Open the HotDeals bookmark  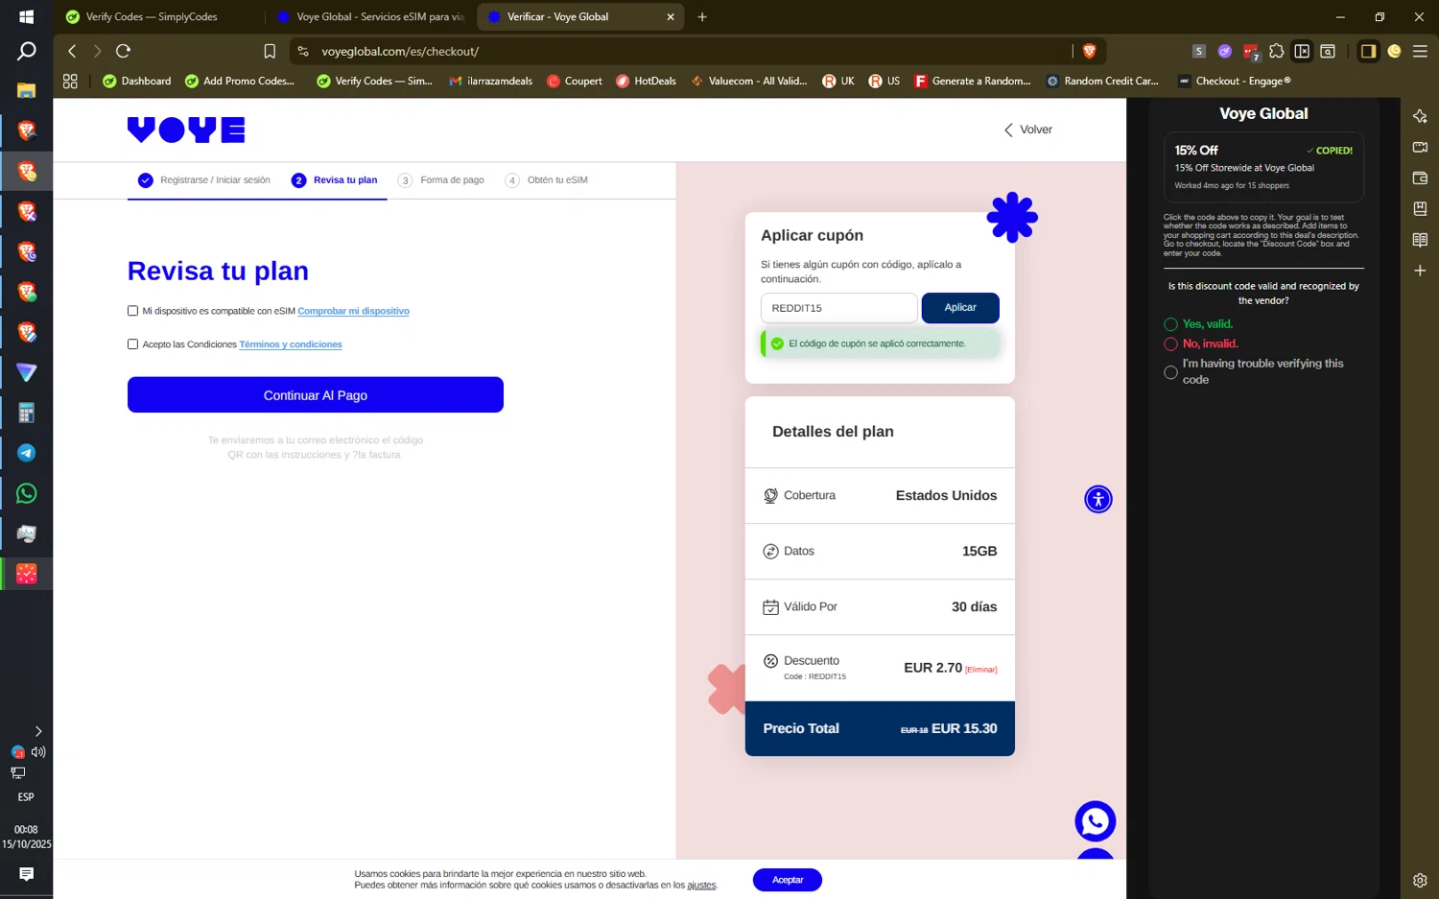646,82
